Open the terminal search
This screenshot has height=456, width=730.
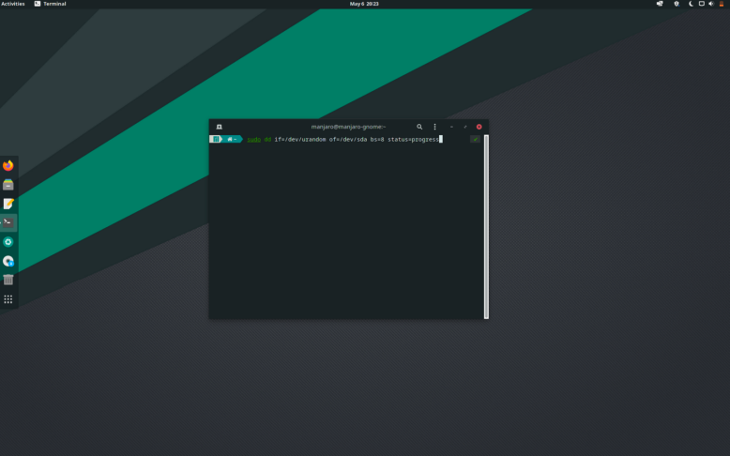click(419, 127)
